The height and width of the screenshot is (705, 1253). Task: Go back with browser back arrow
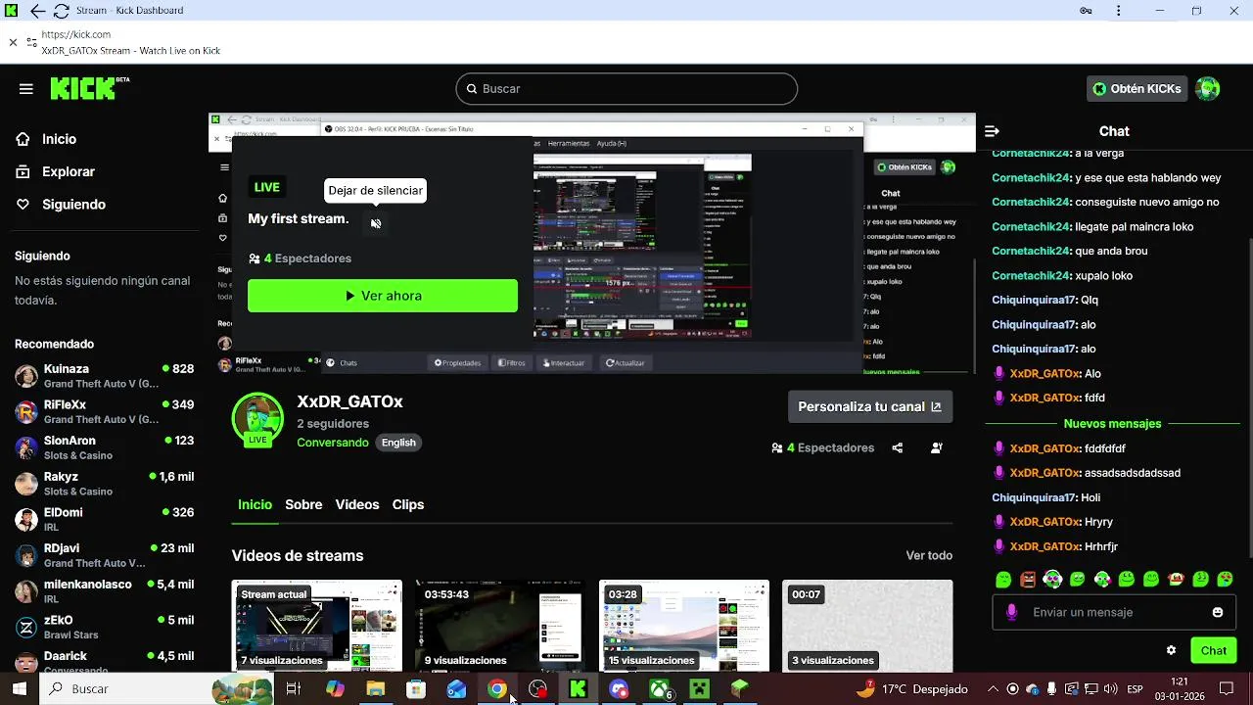click(x=37, y=11)
